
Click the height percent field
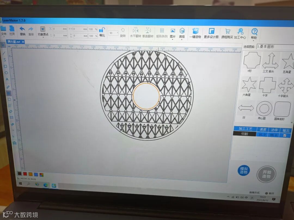click(x=93, y=36)
